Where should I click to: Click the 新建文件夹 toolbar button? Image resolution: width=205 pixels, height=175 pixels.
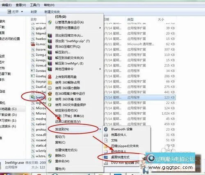tap(52, 12)
